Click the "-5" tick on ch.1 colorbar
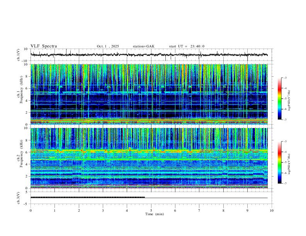 click(x=285, y=99)
